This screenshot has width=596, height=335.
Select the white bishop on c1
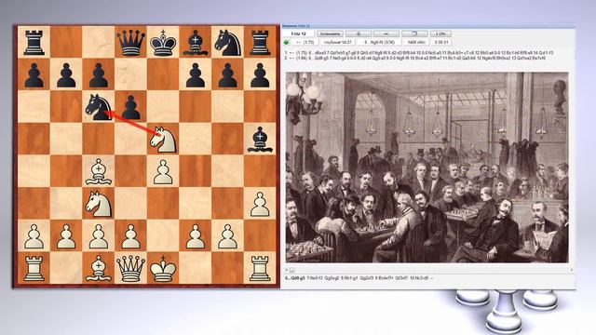pyautogui.click(x=99, y=269)
